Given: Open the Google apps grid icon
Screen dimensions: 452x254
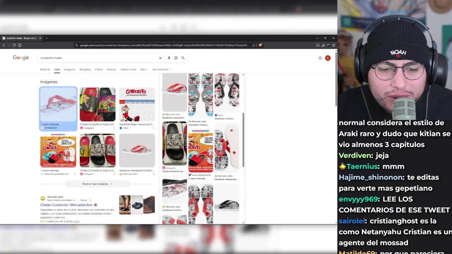Looking at the screenshot, I should (320, 58).
